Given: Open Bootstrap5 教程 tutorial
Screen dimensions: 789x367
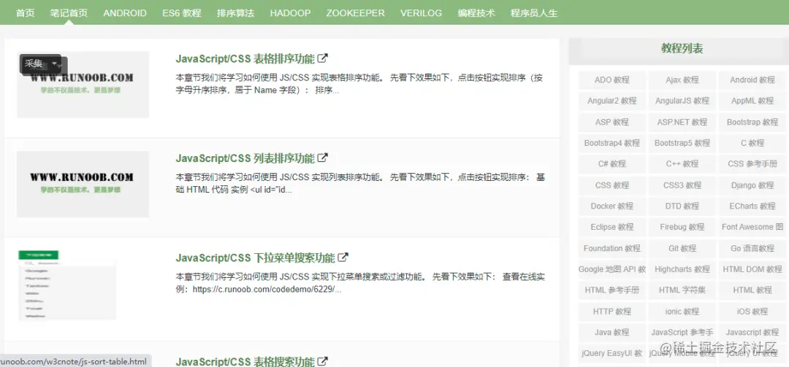Looking at the screenshot, I should [682, 143].
